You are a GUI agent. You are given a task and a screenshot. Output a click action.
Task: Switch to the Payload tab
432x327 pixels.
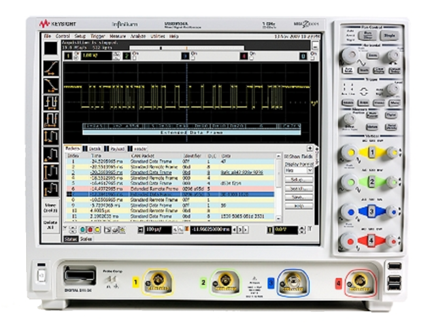118,149
